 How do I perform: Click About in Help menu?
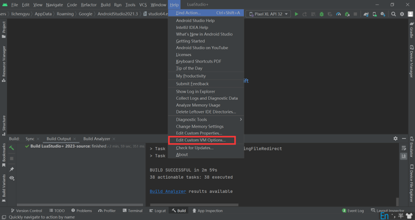(x=206, y=155)
